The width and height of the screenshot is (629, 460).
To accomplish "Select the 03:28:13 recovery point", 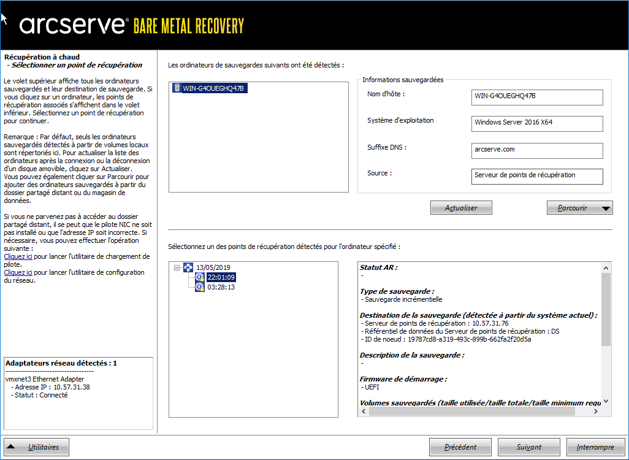I will click(x=221, y=288).
